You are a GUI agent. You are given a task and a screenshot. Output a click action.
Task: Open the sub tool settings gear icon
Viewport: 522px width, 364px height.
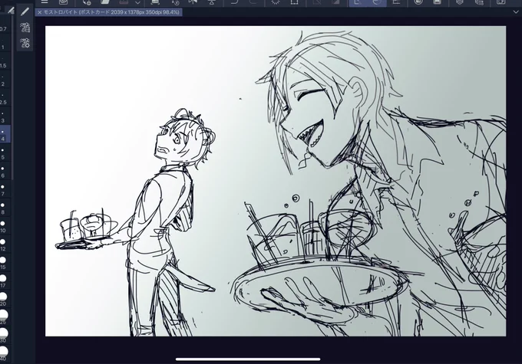[25, 43]
